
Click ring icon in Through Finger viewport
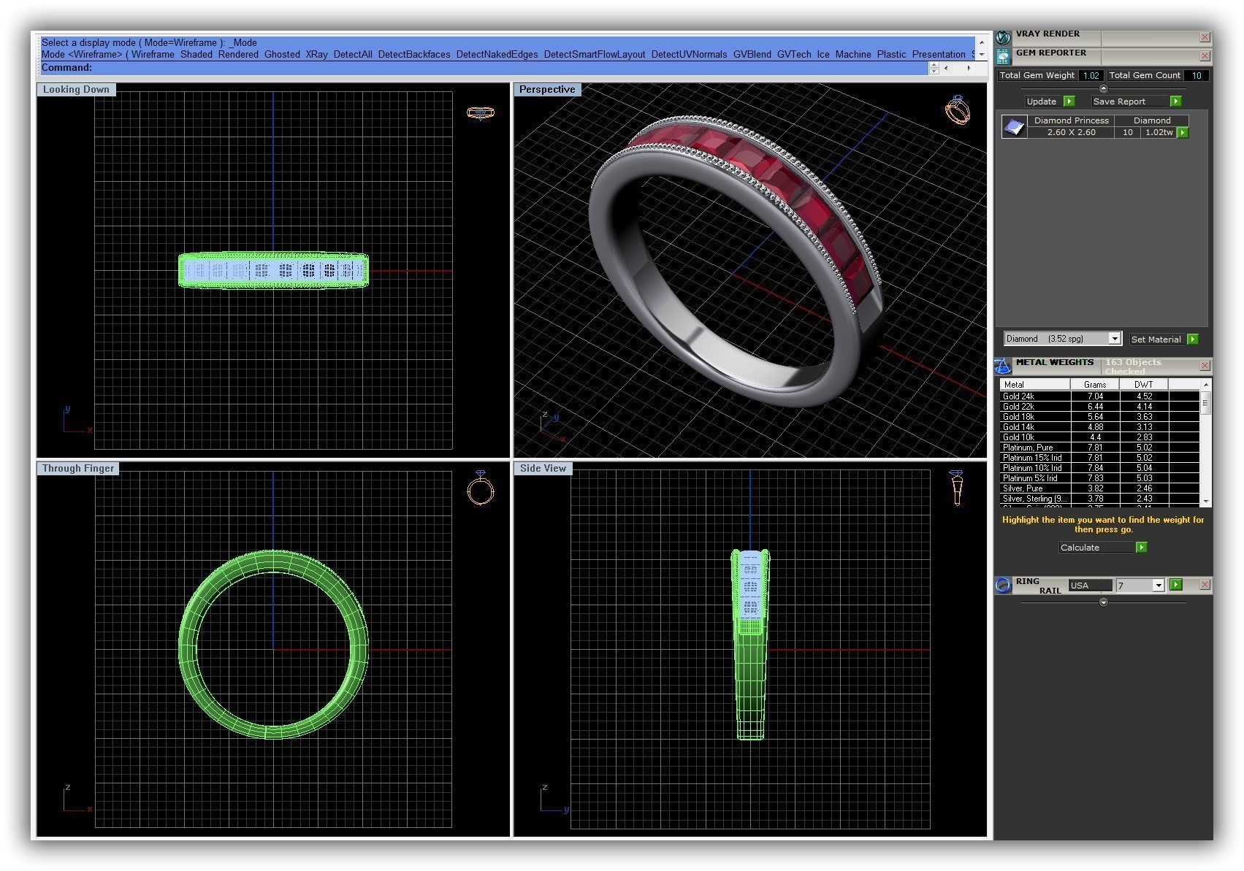pos(480,487)
